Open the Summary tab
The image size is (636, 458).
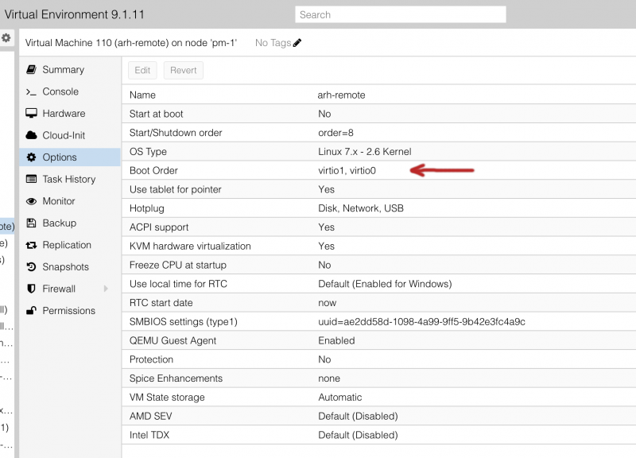(70, 69)
